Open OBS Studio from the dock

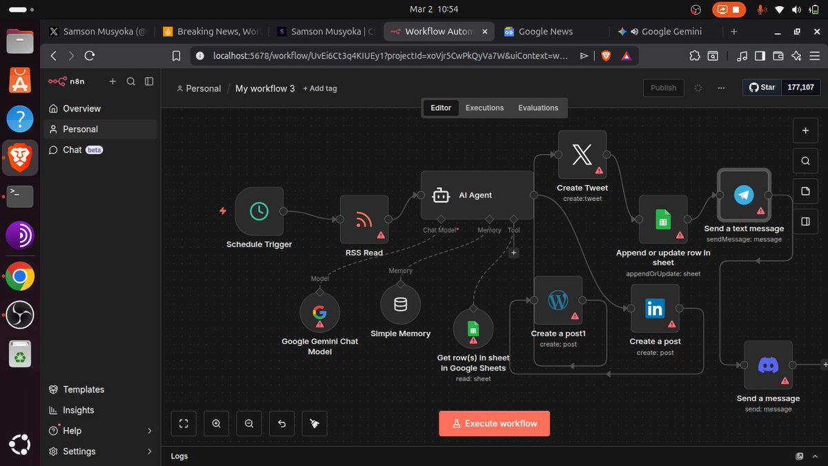tap(20, 315)
